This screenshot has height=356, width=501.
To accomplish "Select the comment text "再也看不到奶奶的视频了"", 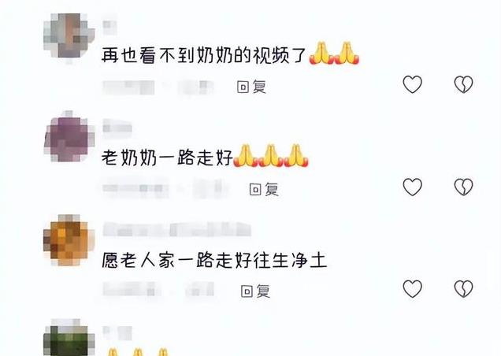I will [204, 55].
